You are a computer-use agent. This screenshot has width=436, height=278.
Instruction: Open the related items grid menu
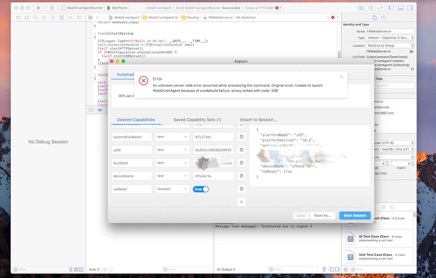coord(91,17)
